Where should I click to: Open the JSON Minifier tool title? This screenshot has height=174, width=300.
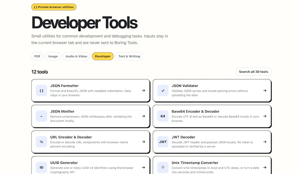(62, 111)
